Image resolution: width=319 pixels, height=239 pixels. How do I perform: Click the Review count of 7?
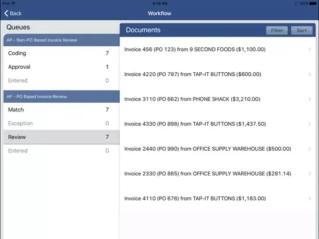107,137
